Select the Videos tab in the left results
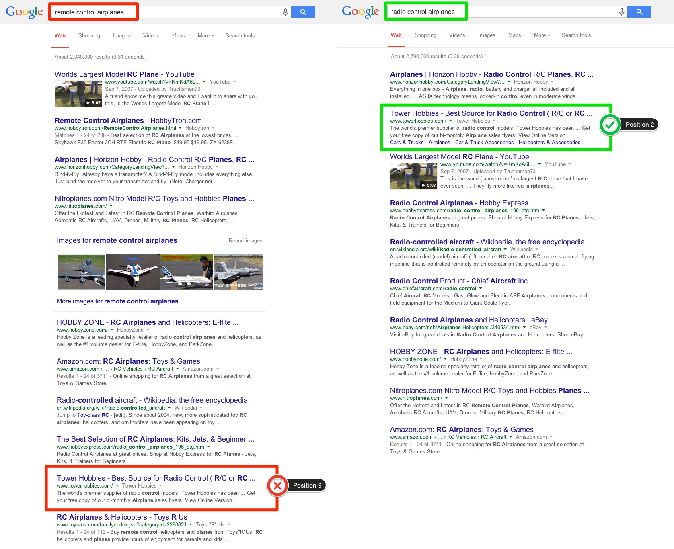The width and height of the screenshot is (674, 549). (151, 35)
